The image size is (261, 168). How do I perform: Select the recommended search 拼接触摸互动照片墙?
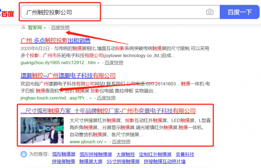coord(164,162)
